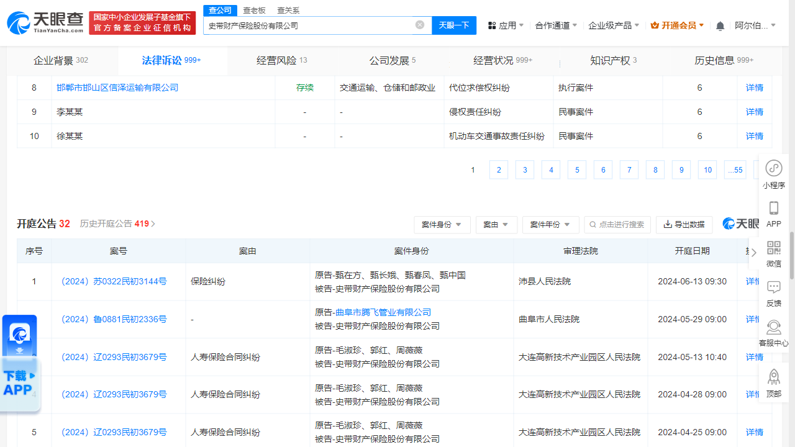Open the 天眼查 logo homepage

click(x=45, y=22)
